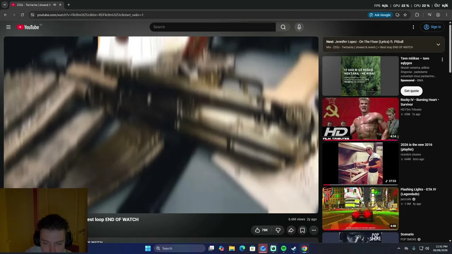
Task: Share the video using the arrow icon
Action: (x=291, y=230)
